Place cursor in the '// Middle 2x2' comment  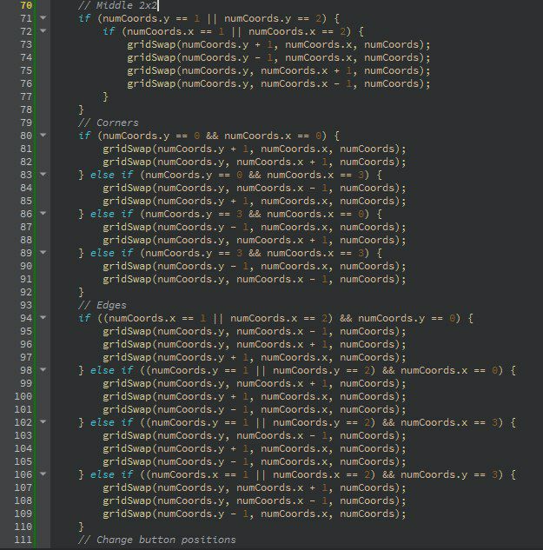click(117, 5)
